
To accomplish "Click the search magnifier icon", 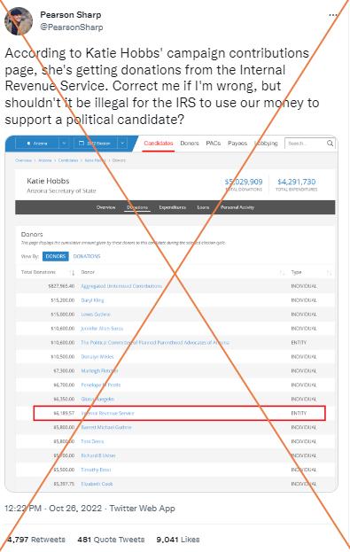I will [x=330, y=144].
